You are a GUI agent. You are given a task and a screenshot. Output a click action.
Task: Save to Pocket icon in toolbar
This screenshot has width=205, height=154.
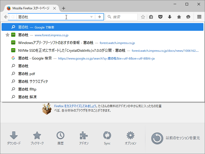pyautogui.click(x=160, y=17)
